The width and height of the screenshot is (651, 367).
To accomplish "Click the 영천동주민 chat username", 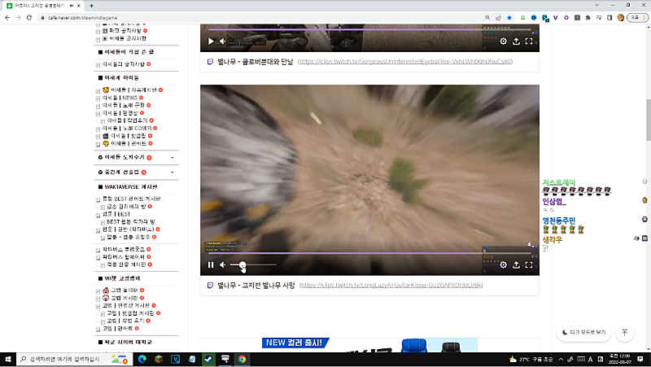I will tap(559, 221).
